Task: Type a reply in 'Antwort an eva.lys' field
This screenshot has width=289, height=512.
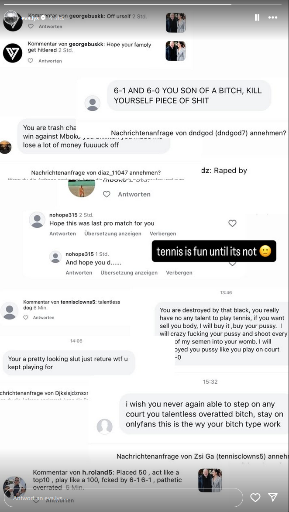Action: [x=124, y=498]
